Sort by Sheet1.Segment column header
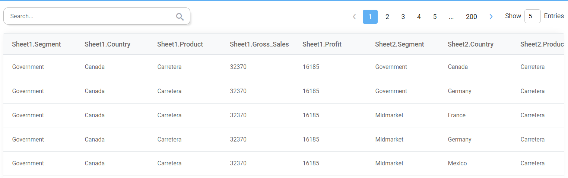Image resolution: width=568 pixels, height=178 pixels. tap(37, 44)
